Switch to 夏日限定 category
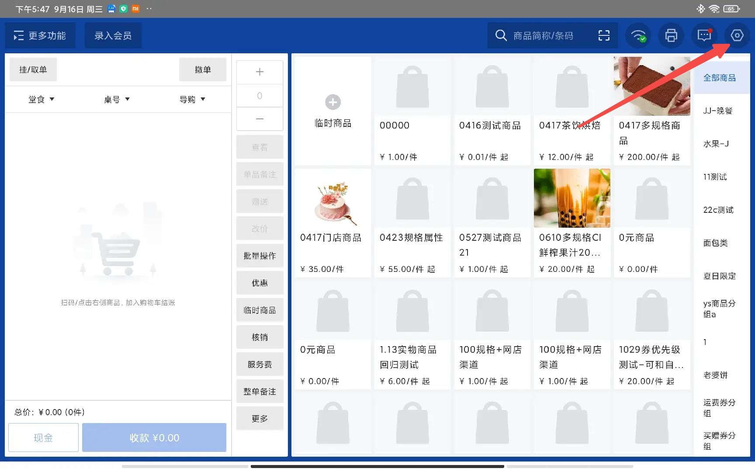 719,276
